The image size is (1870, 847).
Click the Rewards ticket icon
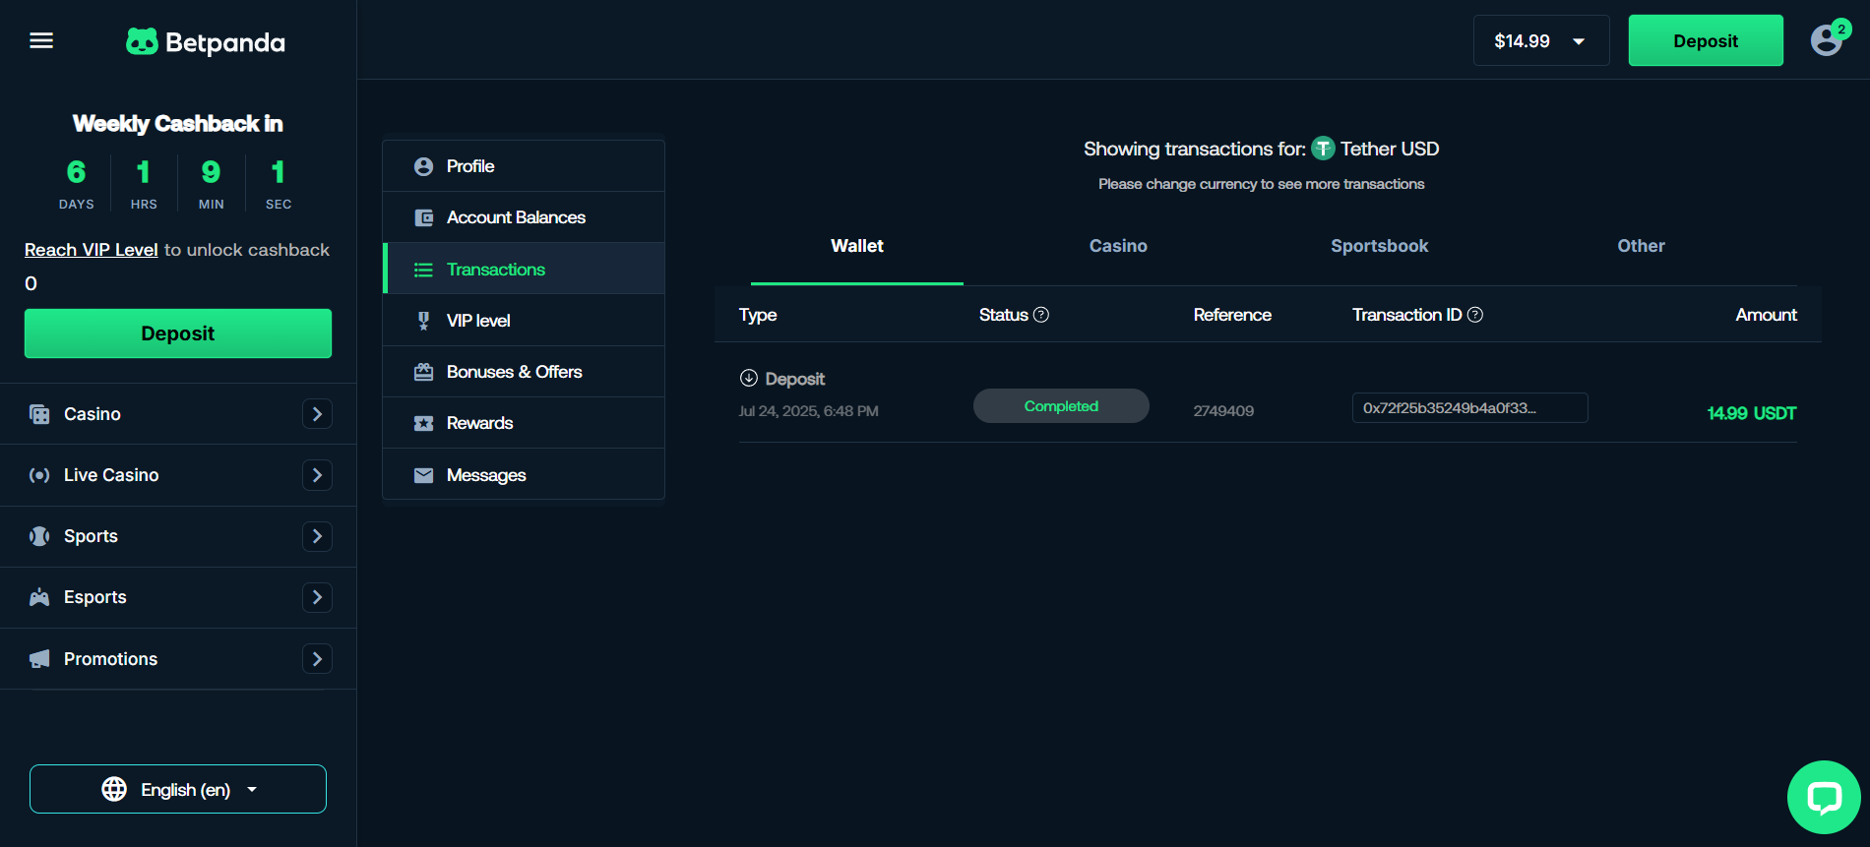pyautogui.click(x=423, y=423)
